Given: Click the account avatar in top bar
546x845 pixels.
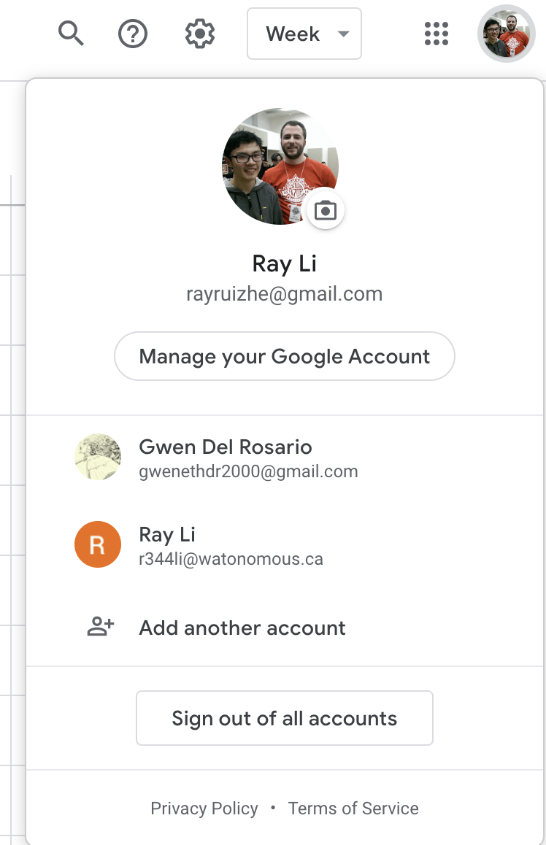Looking at the screenshot, I should click(506, 34).
